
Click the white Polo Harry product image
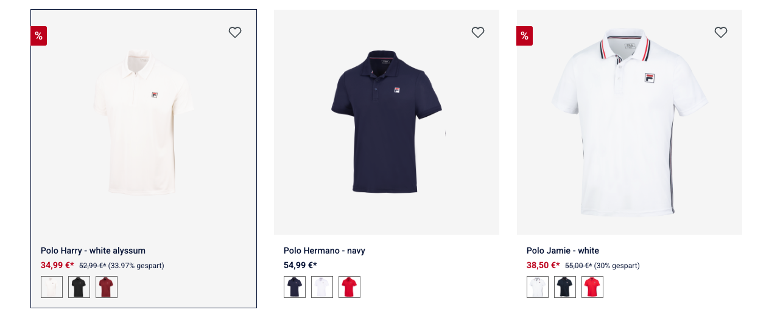coord(143,122)
